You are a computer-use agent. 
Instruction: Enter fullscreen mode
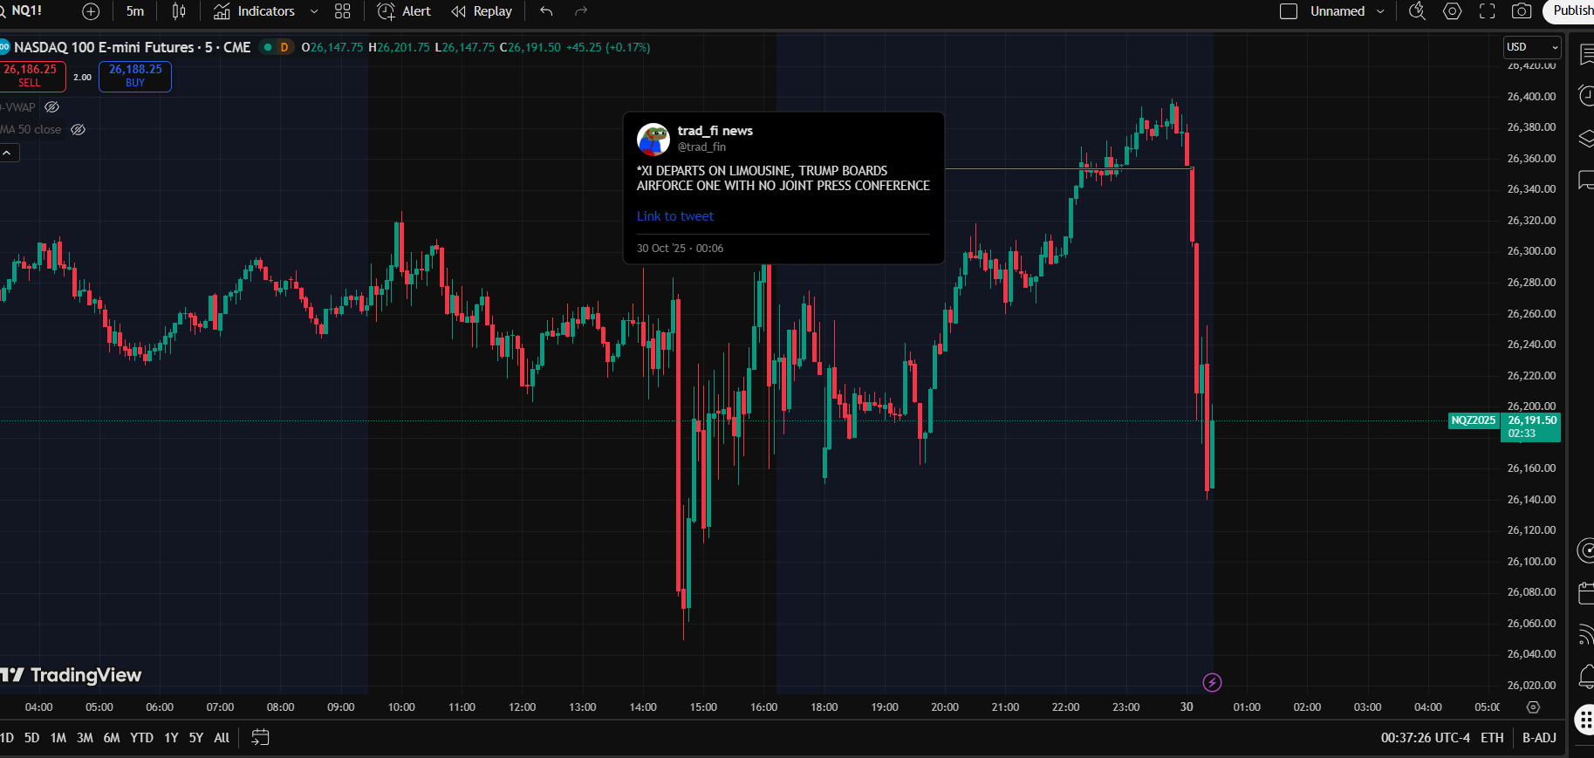(1488, 11)
